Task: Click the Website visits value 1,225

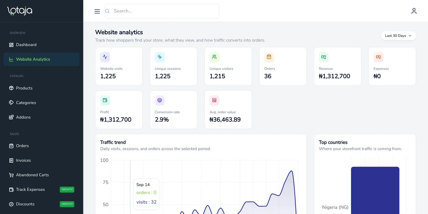Action: pos(108,76)
